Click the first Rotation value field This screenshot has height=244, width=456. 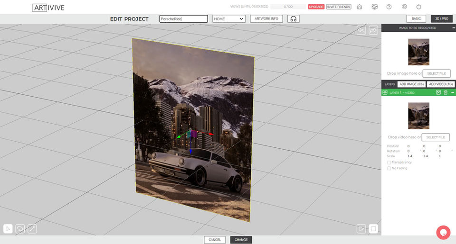tap(408, 151)
